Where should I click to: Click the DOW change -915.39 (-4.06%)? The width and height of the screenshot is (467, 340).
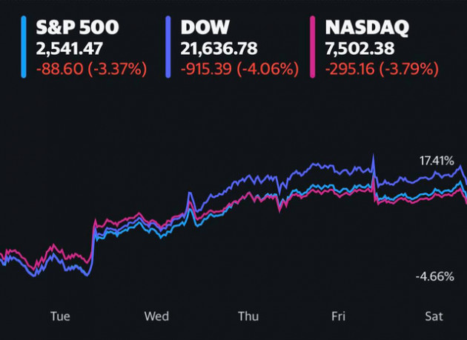(x=239, y=69)
